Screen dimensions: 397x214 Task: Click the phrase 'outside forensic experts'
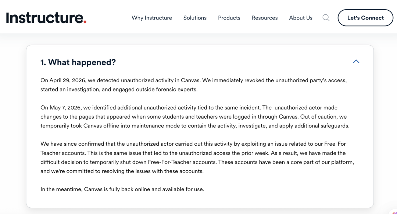pyautogui.click(x=167, y=89)
